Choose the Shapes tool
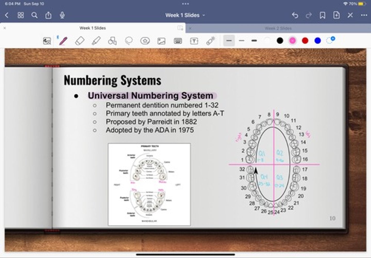This screenshot has width=371, height=258. coord(112,41)
